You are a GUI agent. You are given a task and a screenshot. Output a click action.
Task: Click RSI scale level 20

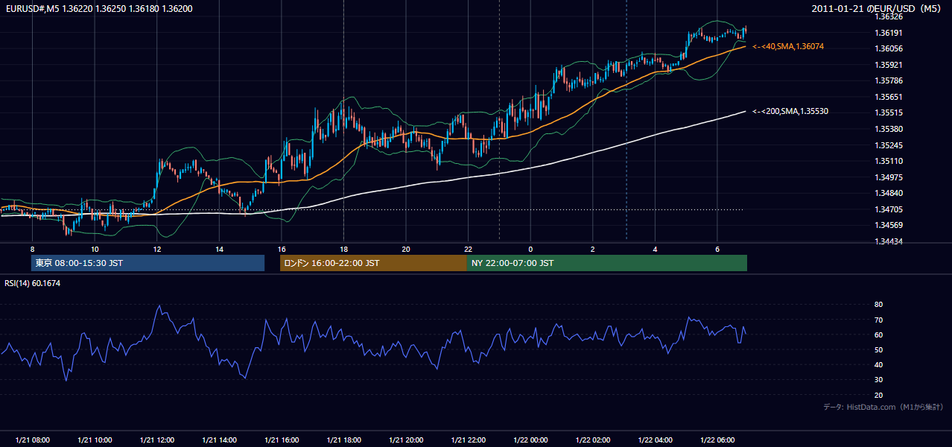pos(878,395)
